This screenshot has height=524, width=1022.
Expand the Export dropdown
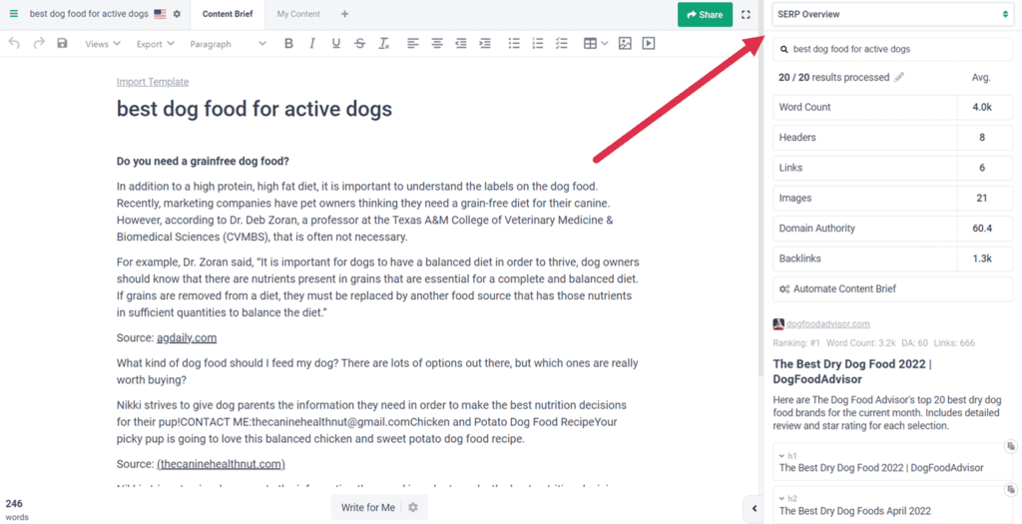click(x=155, y=44)
